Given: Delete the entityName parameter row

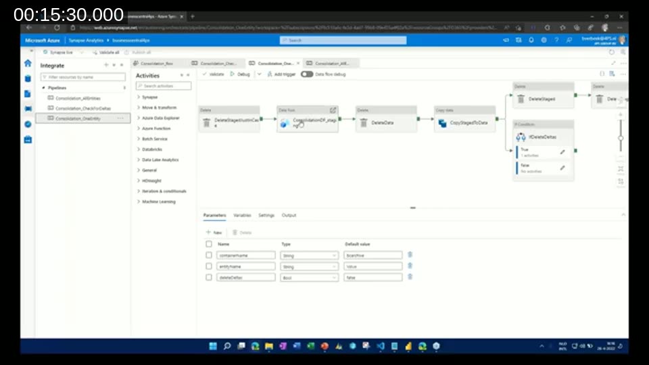Looking at the screenshot, I should coord(410,266).
